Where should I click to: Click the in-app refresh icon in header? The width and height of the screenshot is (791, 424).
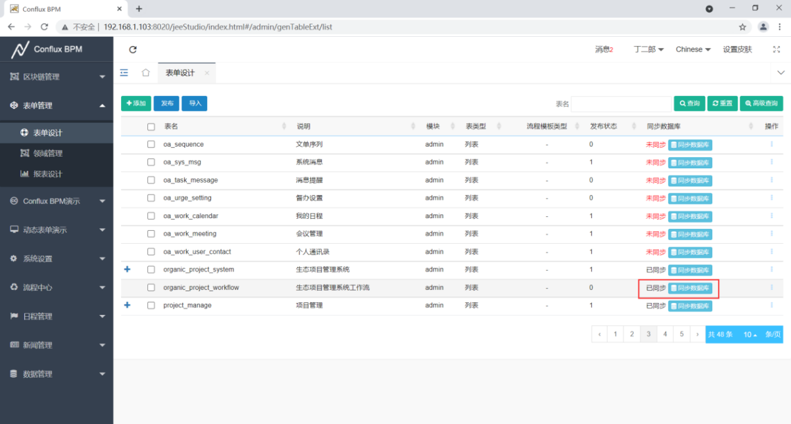[133, 49]
